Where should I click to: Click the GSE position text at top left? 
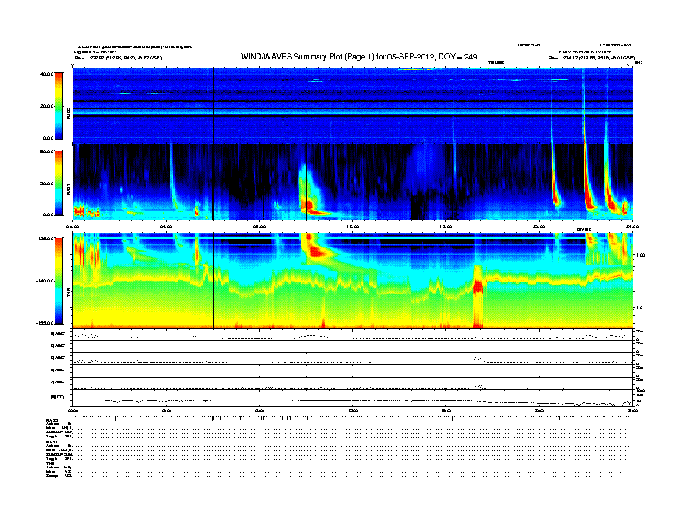click(x=118, y=58)
